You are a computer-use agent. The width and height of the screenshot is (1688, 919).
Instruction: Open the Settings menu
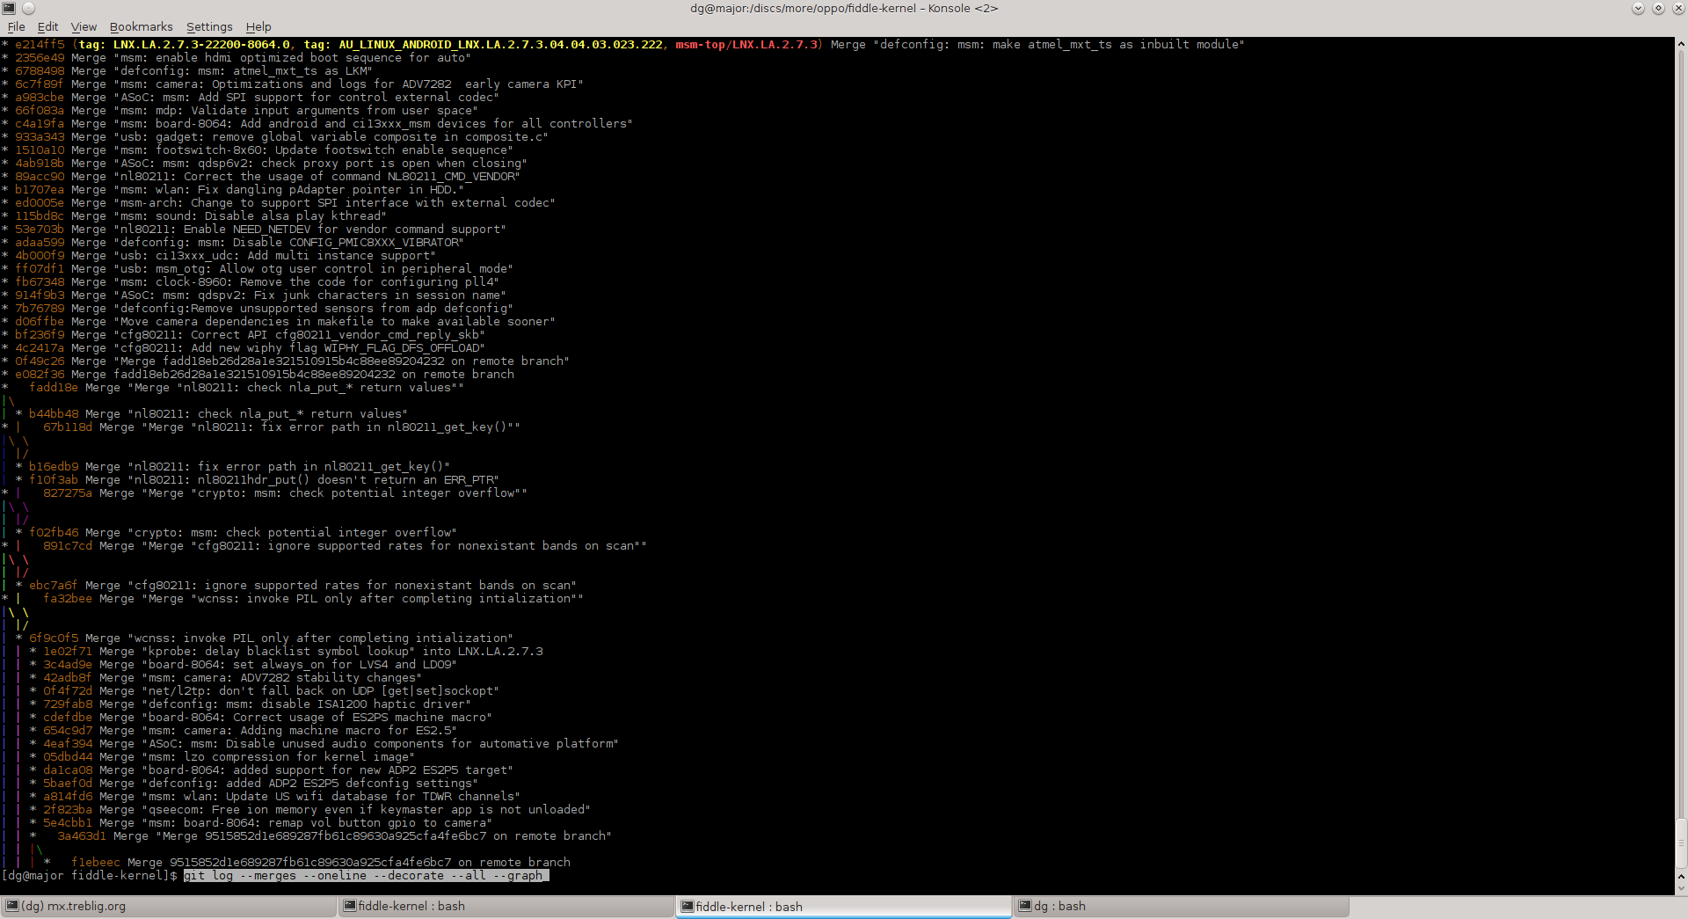pyautogui.click(x=209, y=27)
